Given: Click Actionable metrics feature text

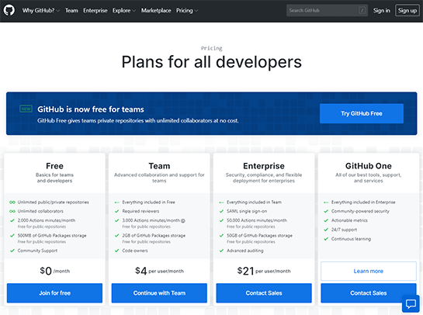Looking at the screenshot, I should click(349, 220).
